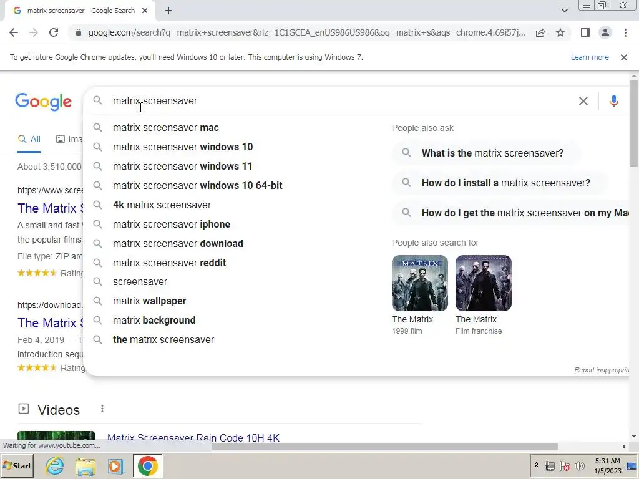
Task: Pick the suggestion 'the matrix screensaver'
Action: pos(163,340)
